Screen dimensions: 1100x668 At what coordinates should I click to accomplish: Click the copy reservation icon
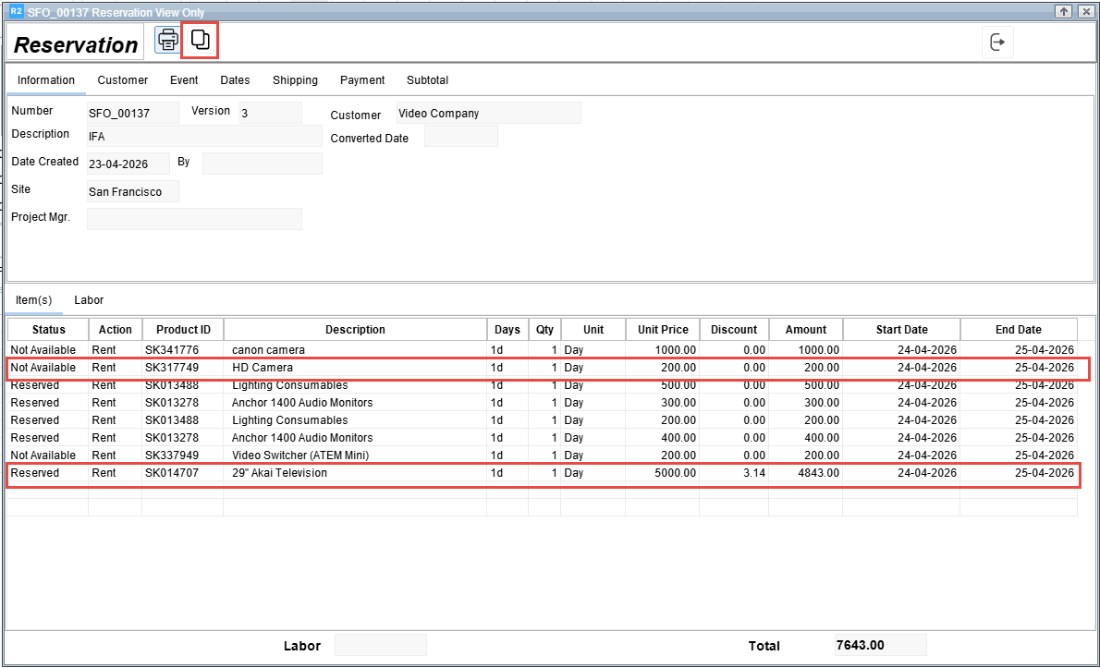click(200, 40)
